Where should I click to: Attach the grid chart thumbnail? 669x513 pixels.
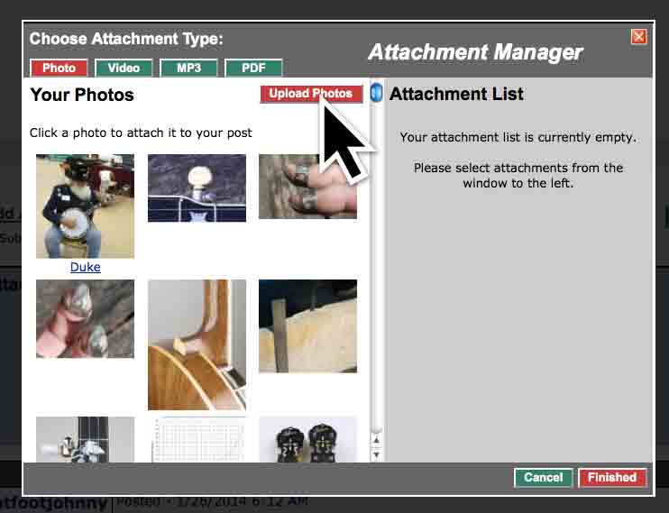coord(197,440)
